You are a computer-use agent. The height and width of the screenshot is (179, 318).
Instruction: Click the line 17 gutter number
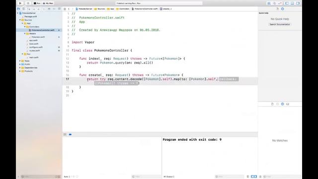(x=68, y=79)
